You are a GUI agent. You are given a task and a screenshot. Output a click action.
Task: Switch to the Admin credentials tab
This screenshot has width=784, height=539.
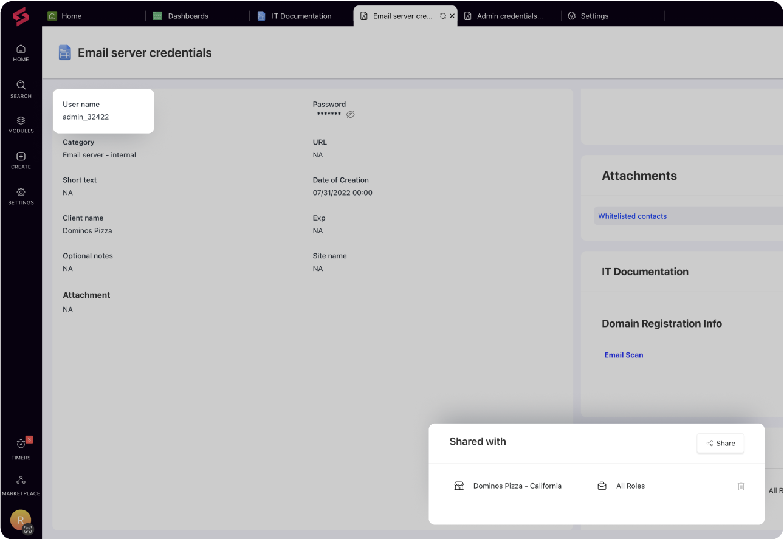tap(509, 16)
